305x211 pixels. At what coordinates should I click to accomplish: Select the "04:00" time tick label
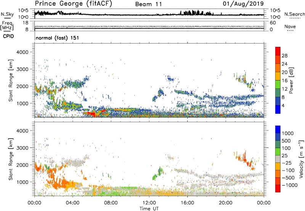[x=72, y=203]
